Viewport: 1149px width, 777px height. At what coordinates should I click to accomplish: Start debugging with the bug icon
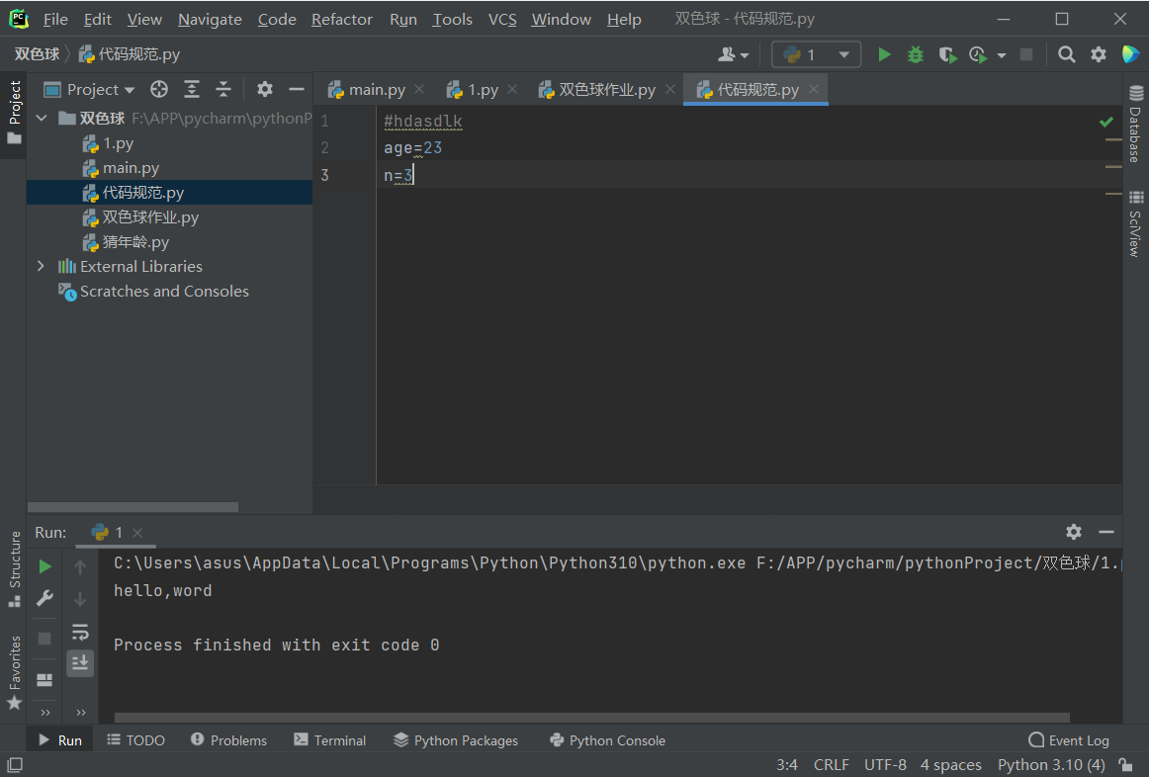coord(916,55)
